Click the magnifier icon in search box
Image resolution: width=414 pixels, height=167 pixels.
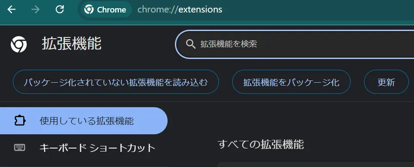[191, 44]
